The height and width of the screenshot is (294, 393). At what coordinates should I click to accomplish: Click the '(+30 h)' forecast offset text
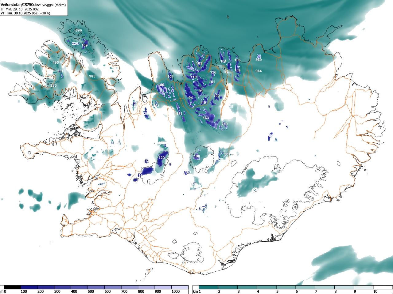(44, 13)
